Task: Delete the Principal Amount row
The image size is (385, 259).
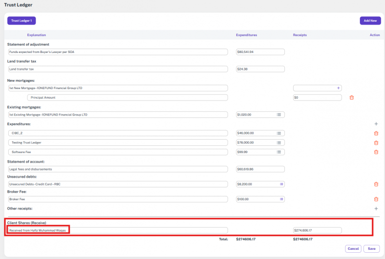Action: tap(351, 97)
